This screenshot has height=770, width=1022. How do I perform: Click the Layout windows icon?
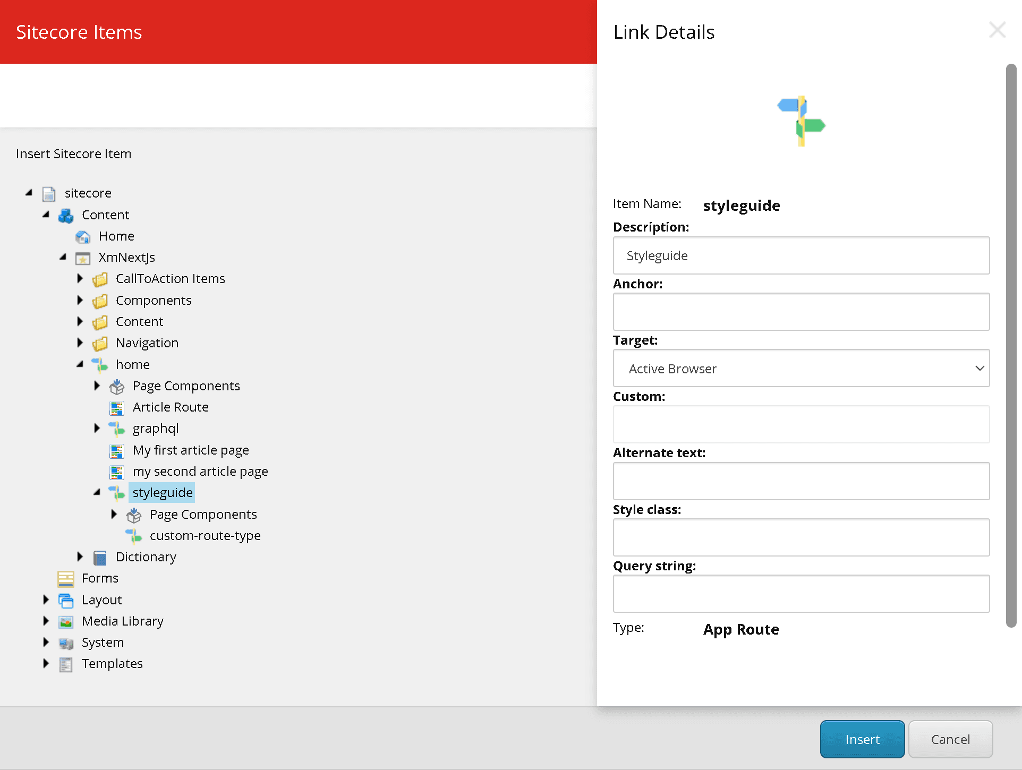pos(66,601)
